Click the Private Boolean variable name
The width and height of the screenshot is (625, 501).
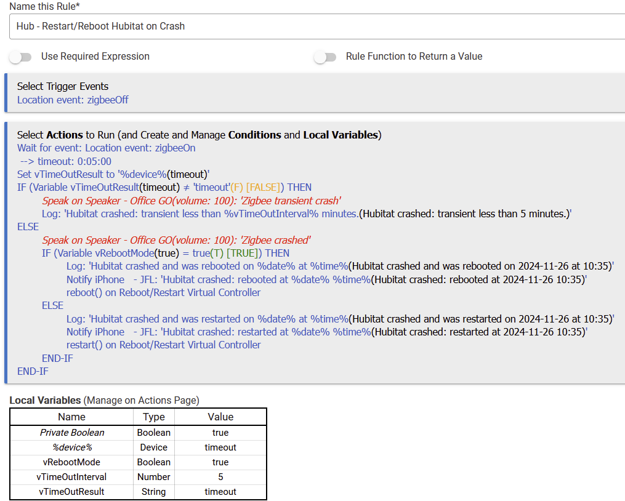click(x=72, y=433)
